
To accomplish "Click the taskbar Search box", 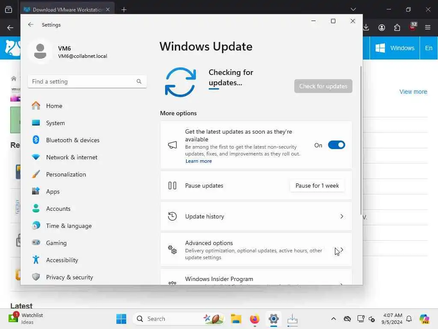I will click(178, 319).
